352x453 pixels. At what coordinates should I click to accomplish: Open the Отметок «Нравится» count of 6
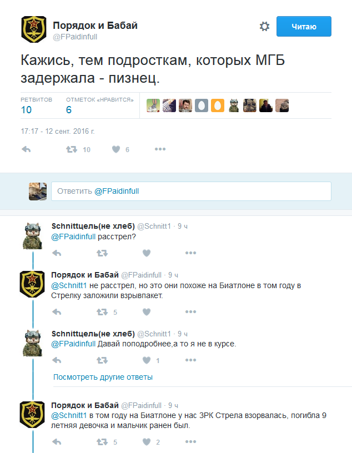click(x=69, y=109)
